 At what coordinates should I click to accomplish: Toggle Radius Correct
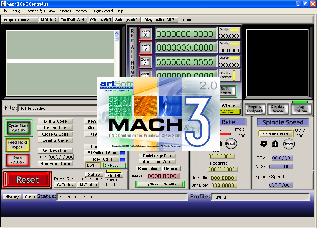click(x=229, y=75)
